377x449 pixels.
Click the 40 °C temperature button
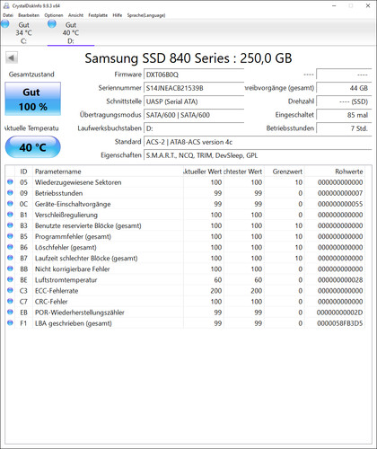pyautogui.click(x=33, y=147)
